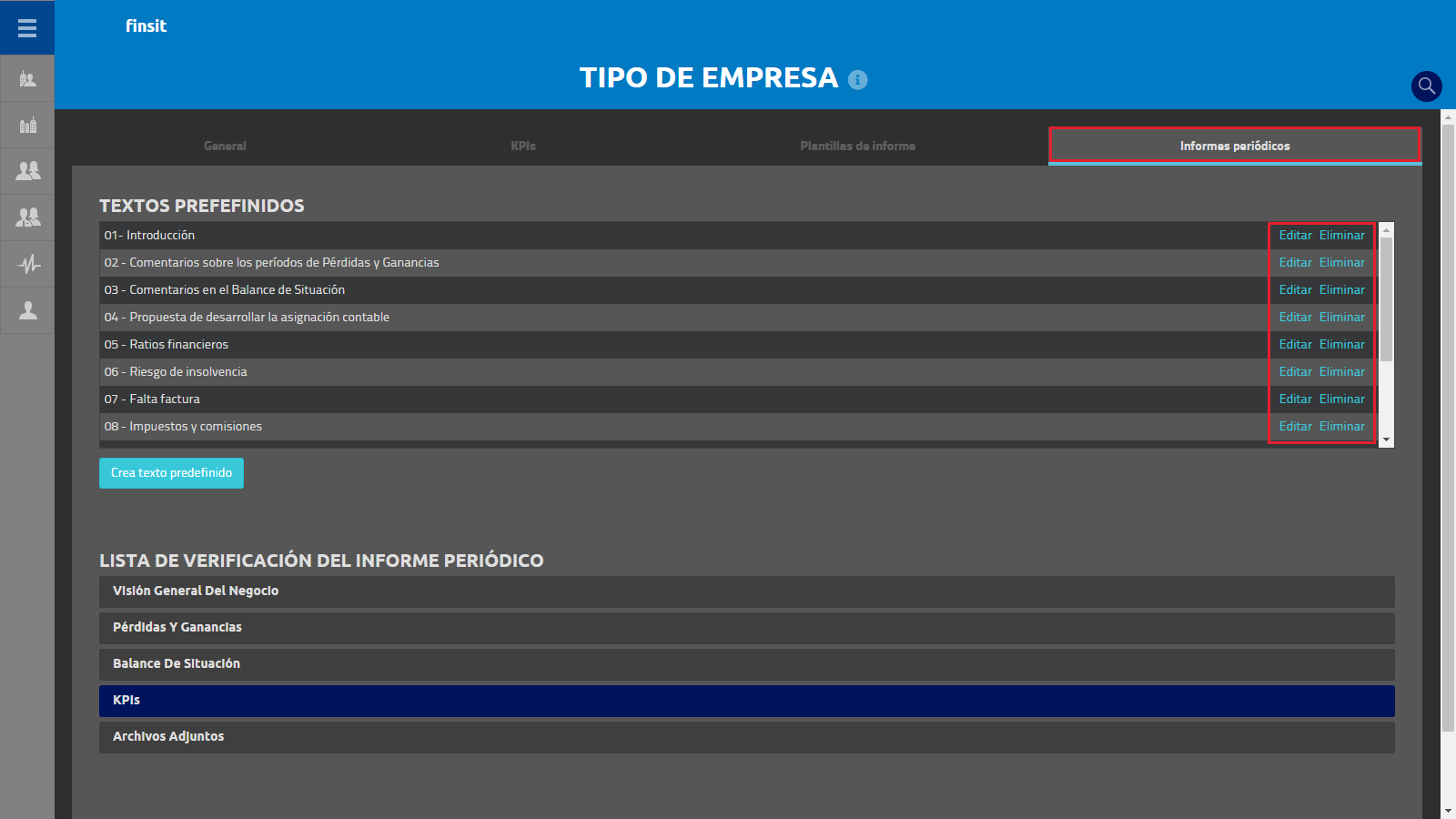The width and height of the screenshot is (1456, 819).
Task: Click Crea texto predefinido button
Action: (171, 472)
